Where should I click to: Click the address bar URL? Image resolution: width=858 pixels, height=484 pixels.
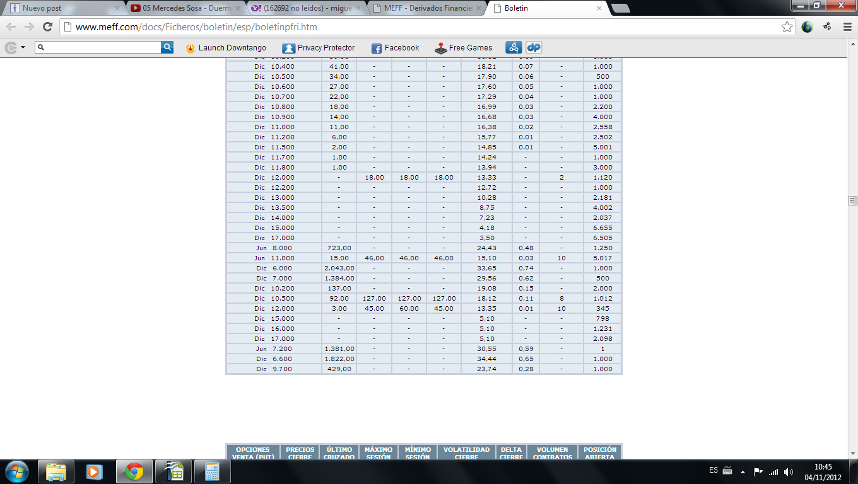196,27
